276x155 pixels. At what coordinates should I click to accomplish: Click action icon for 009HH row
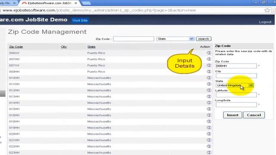click(x=209, y=71)
